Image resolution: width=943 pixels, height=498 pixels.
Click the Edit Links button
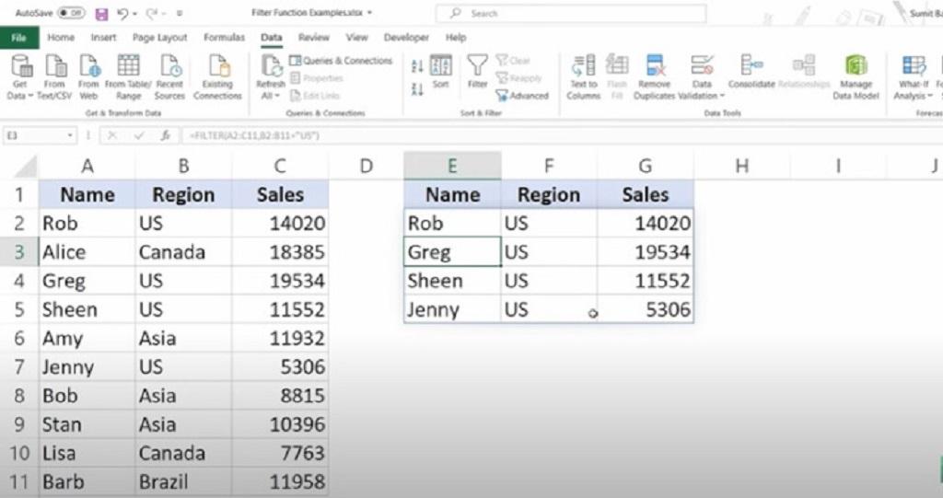(315, 96)
